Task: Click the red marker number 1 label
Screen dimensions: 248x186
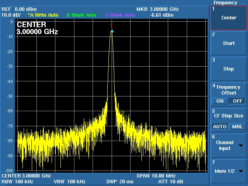Action: click(111, 26)
